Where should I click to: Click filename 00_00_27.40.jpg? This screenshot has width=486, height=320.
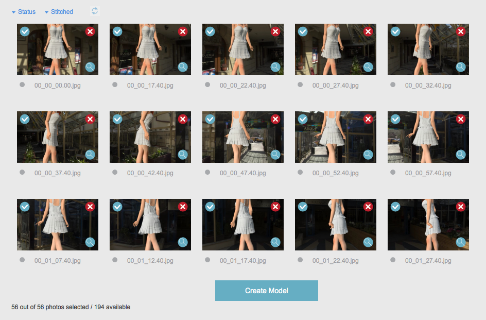click(335, 86)
